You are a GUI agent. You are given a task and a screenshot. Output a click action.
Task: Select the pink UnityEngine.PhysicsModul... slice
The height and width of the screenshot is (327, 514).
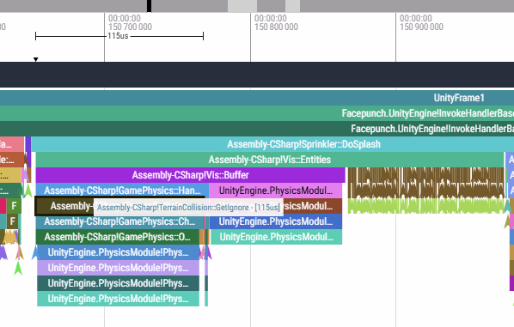[276, 191]
